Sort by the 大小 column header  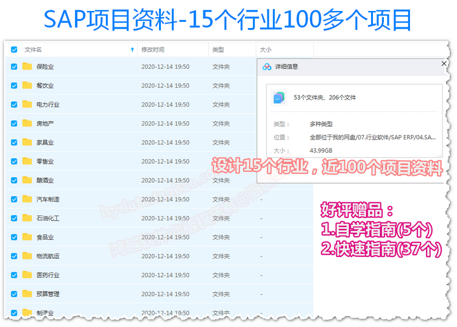click(x=266, y=50)
